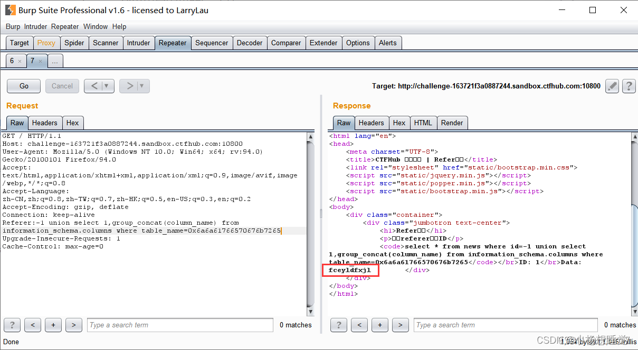Image resolution: width=638 pixels, height=350 pixels.
Task: Open the Window menu
Action: [x=96, y=26]
